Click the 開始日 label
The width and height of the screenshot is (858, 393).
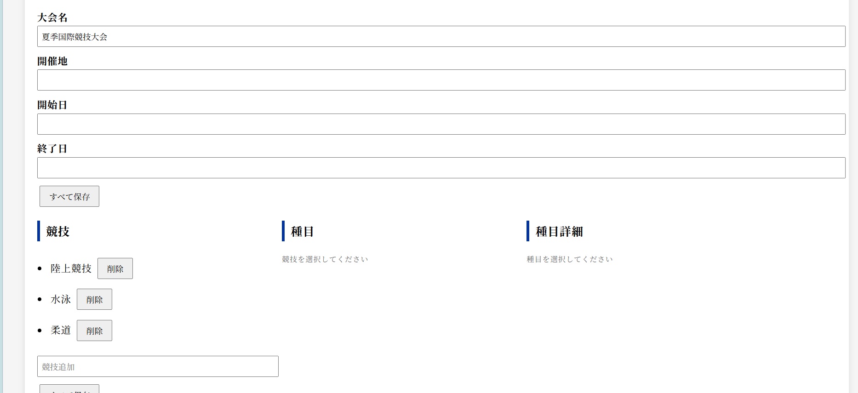(x=52, y=105)
